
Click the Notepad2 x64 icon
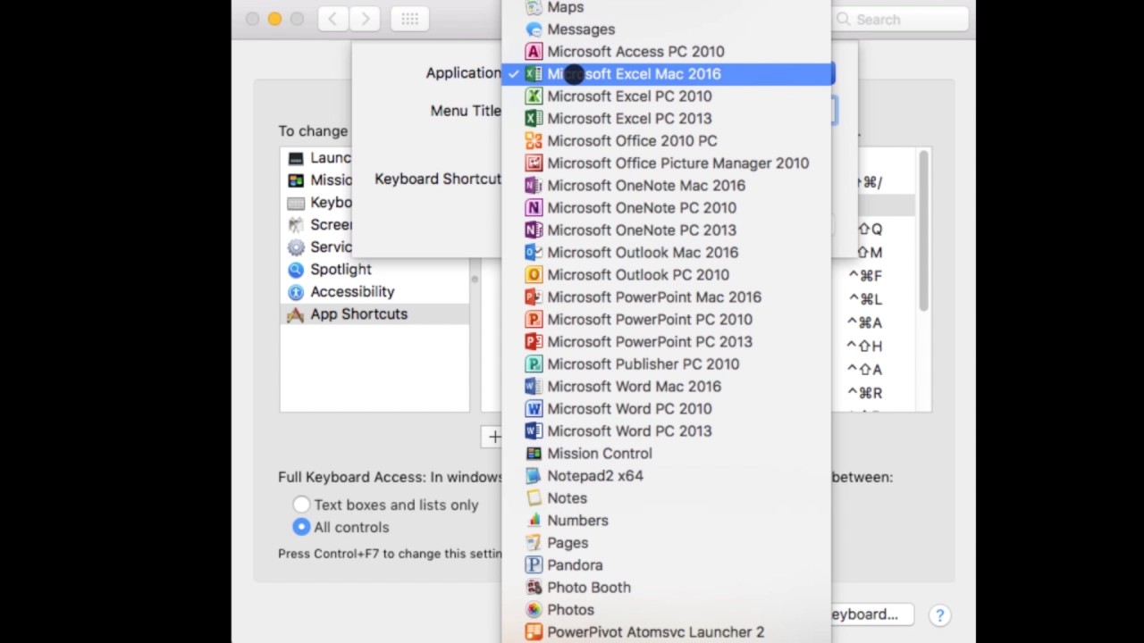[534, 476]
